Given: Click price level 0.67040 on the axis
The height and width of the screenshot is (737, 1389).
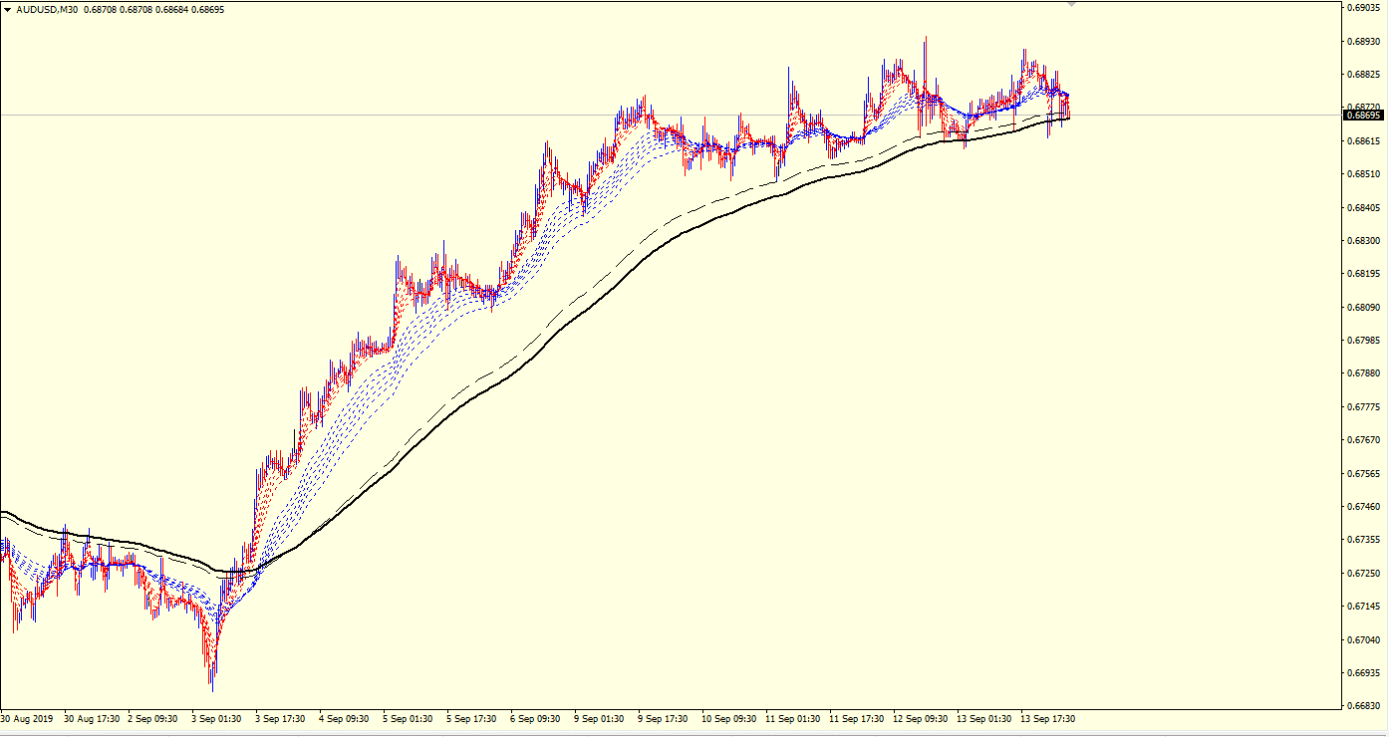Looking at the screenshot, I should [x=1363, y=640].
